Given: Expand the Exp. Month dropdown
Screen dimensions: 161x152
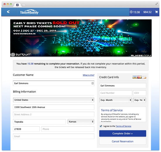Looking at the screenshot, I should (116, 100).
